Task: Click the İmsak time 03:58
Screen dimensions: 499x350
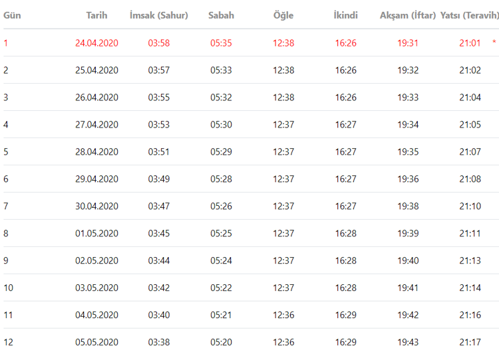Action: [x=159, y=43]
